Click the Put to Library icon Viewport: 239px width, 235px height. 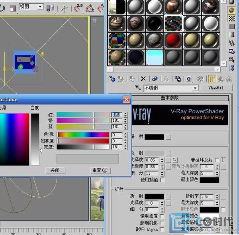(x=178, y=79)
